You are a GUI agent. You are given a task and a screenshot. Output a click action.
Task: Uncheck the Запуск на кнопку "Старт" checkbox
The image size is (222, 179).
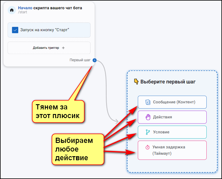click(x=15, y=30)
